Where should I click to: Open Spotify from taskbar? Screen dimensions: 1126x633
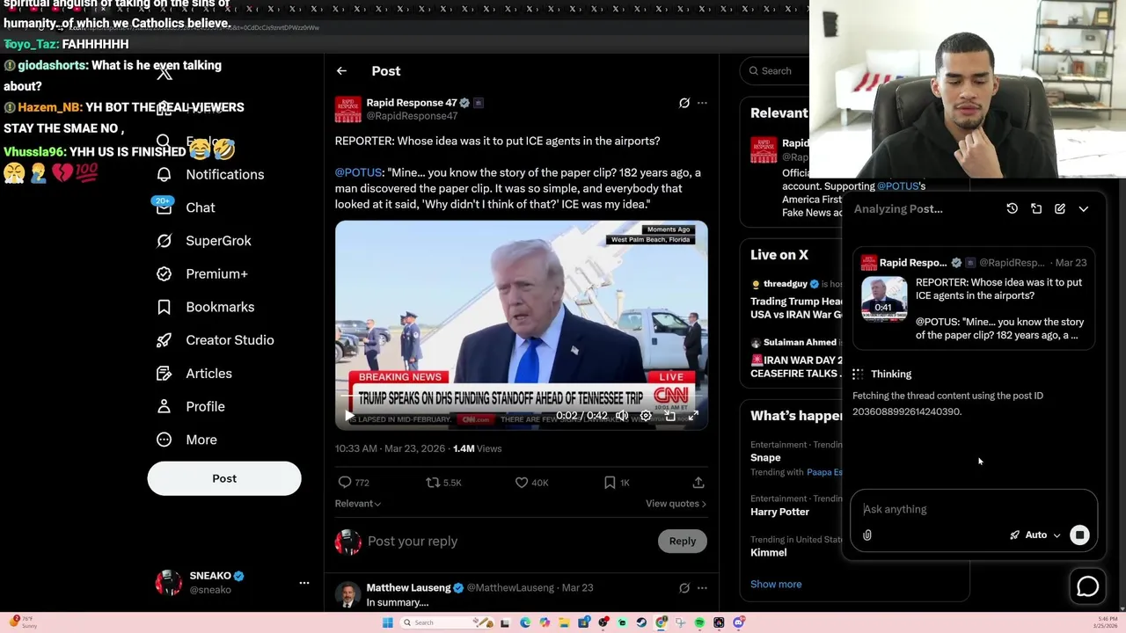699,622
